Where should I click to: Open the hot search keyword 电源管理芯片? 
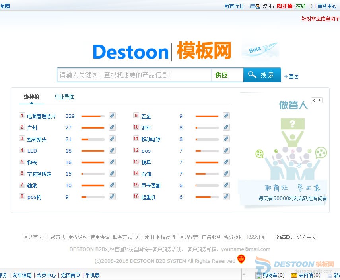[41, 116]
